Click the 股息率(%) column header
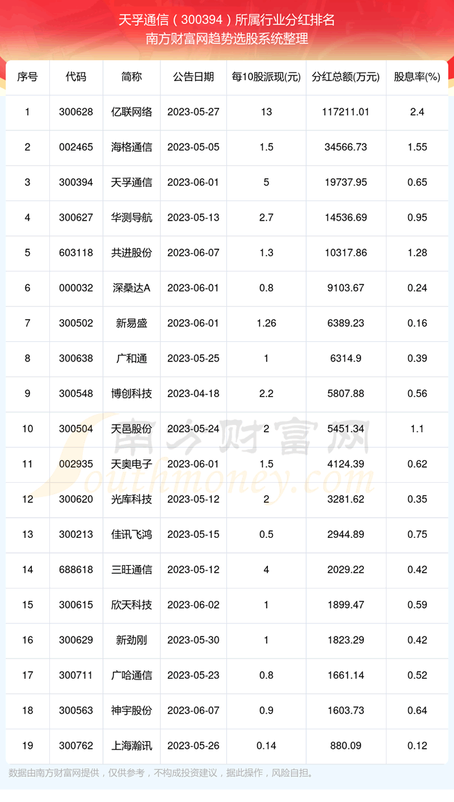Screen dimensions: 454x802 pyautogui.click(x=417, y=77)
